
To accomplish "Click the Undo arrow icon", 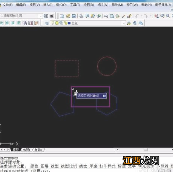I will tap(137, 16).
